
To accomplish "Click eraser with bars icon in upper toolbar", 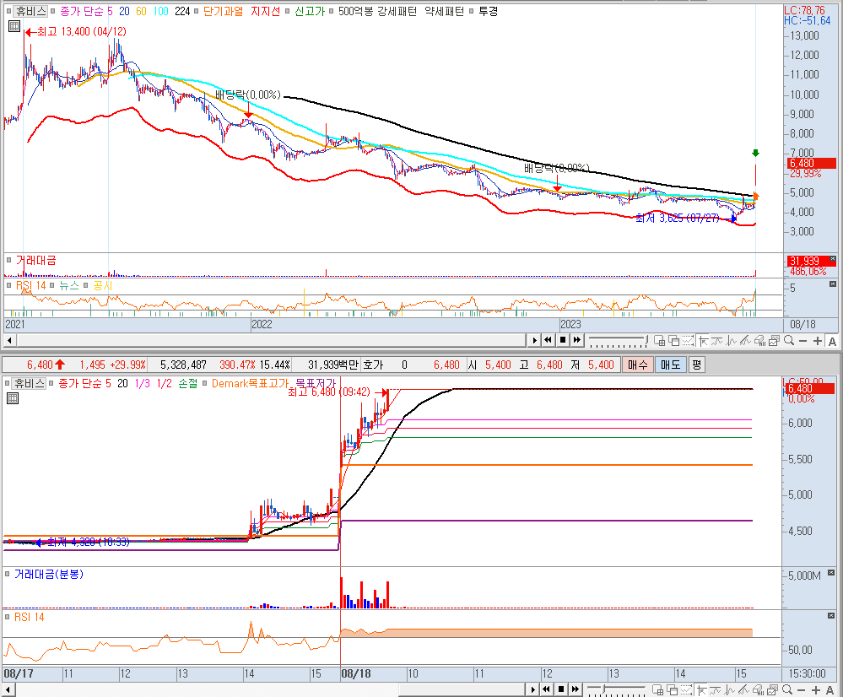I will [759, 340].
